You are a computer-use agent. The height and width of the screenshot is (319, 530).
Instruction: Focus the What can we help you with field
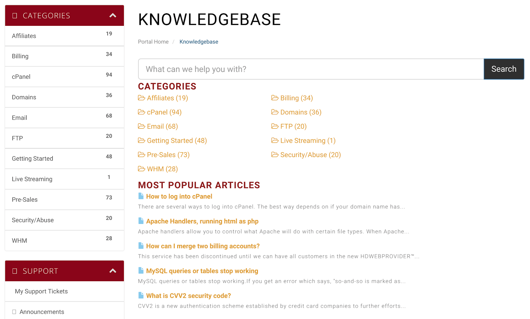click(311, 69)
